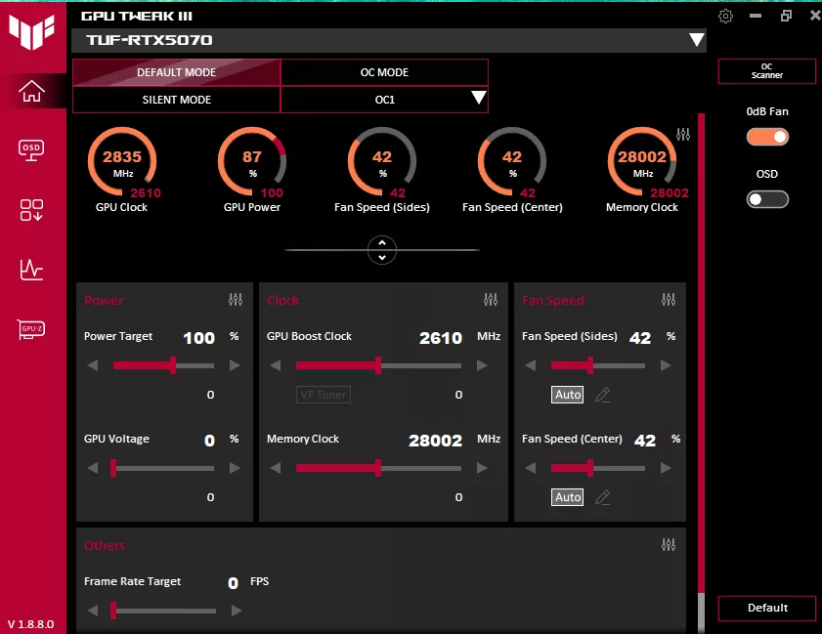Open the Home page in sidebar
The height and width of the screenshot is (634, 822).
31,91
